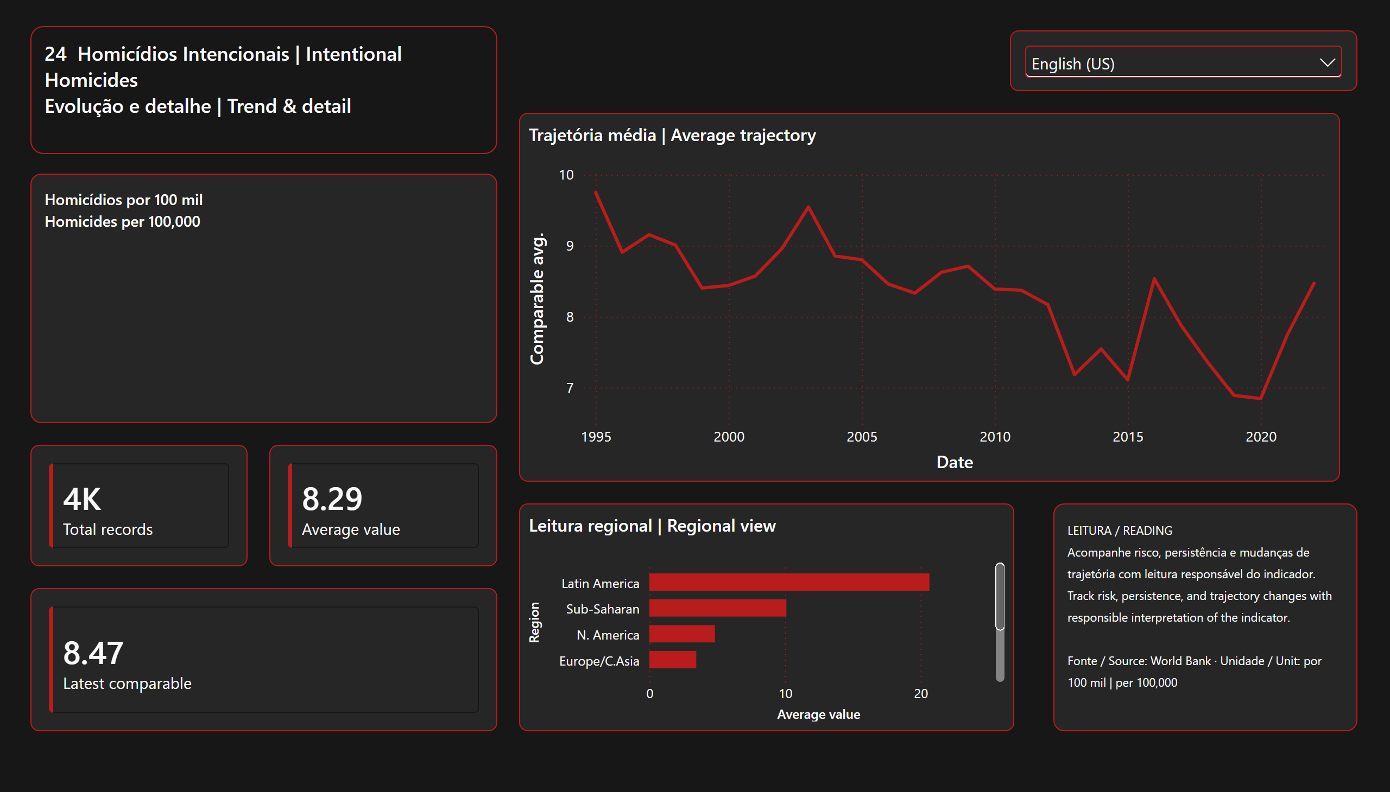This screenshot has width=1390, height=792.
Task: Click the Europe/C.Asia bar
Action: click(673, 660)
